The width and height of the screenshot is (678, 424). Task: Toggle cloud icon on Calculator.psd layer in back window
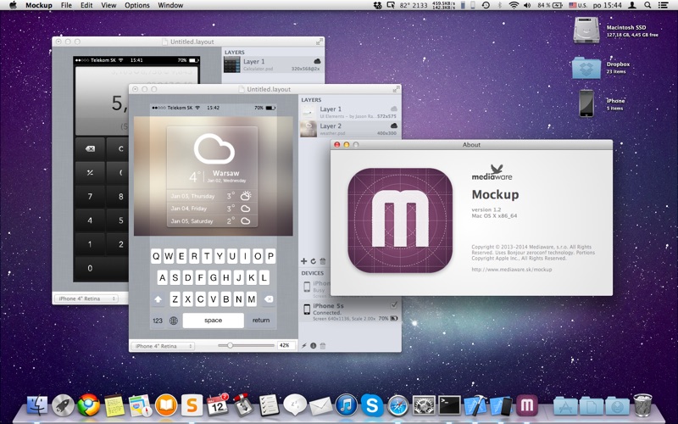click(x=317, y=61)
